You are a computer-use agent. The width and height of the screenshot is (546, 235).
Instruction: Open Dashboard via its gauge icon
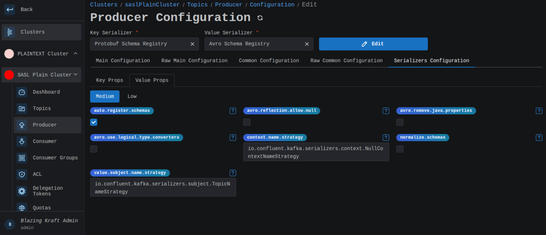pyautogui.click(x=22, y=92)
